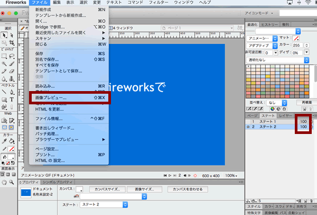317x215 pixels.
Task: Click the マット color swatch
Action: (296, 38)
